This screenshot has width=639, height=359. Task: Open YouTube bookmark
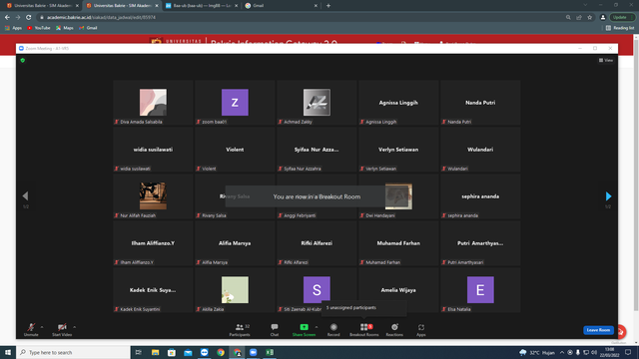(x=39, y=28)
